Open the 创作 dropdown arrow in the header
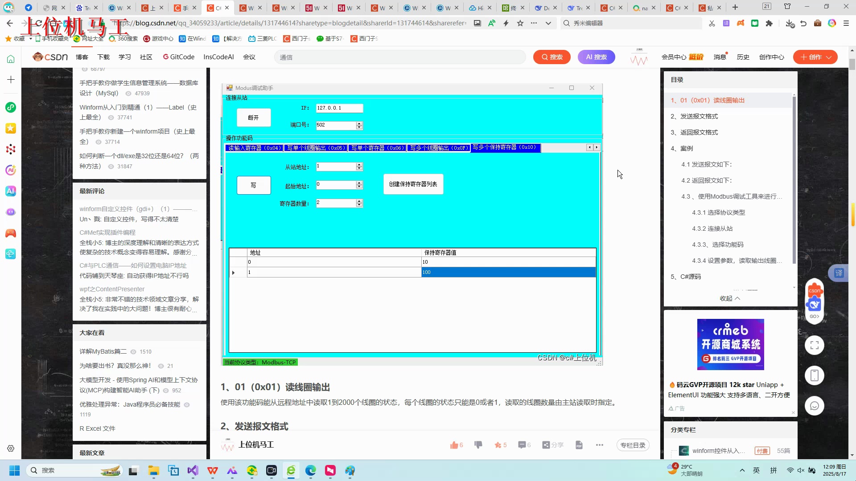This screenshot has width=856, height=481. tap(829, 57)
